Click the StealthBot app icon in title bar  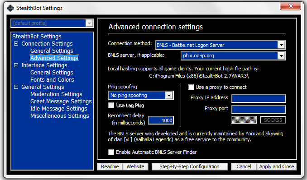(10, 8)
